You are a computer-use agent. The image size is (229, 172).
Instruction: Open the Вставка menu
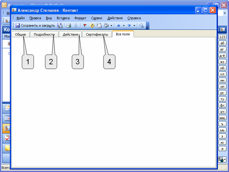pos(63,18)
